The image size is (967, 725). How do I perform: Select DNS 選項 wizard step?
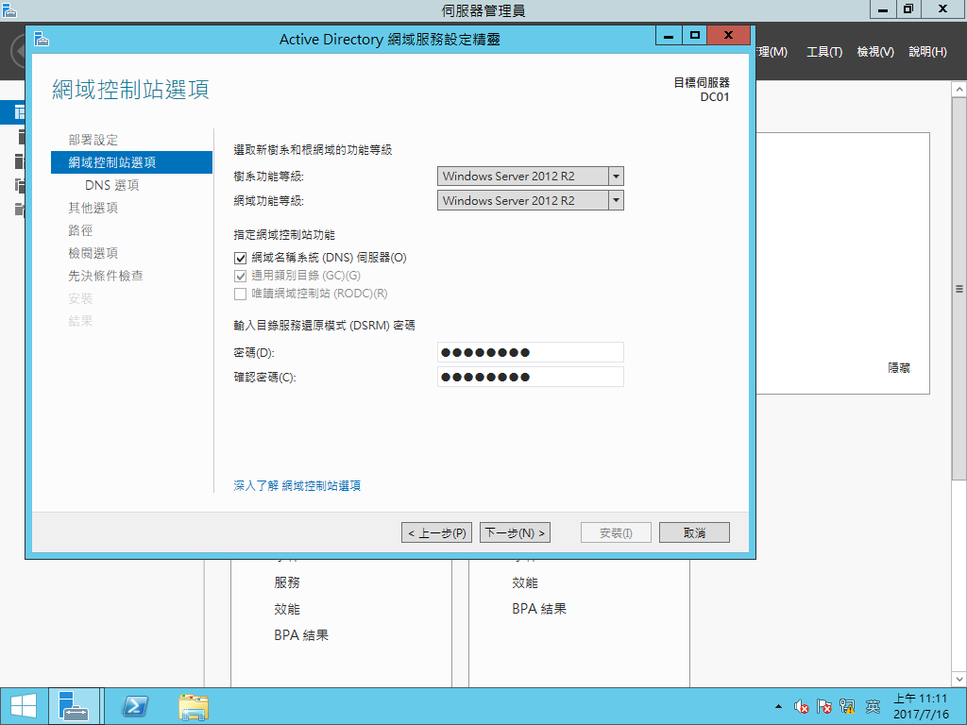tap(112, 185)
